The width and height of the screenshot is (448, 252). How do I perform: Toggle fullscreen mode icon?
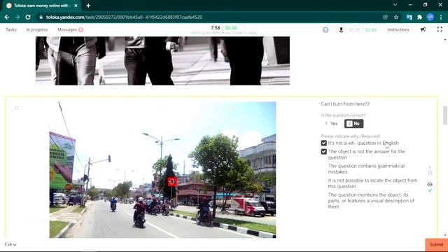point(440,29)
